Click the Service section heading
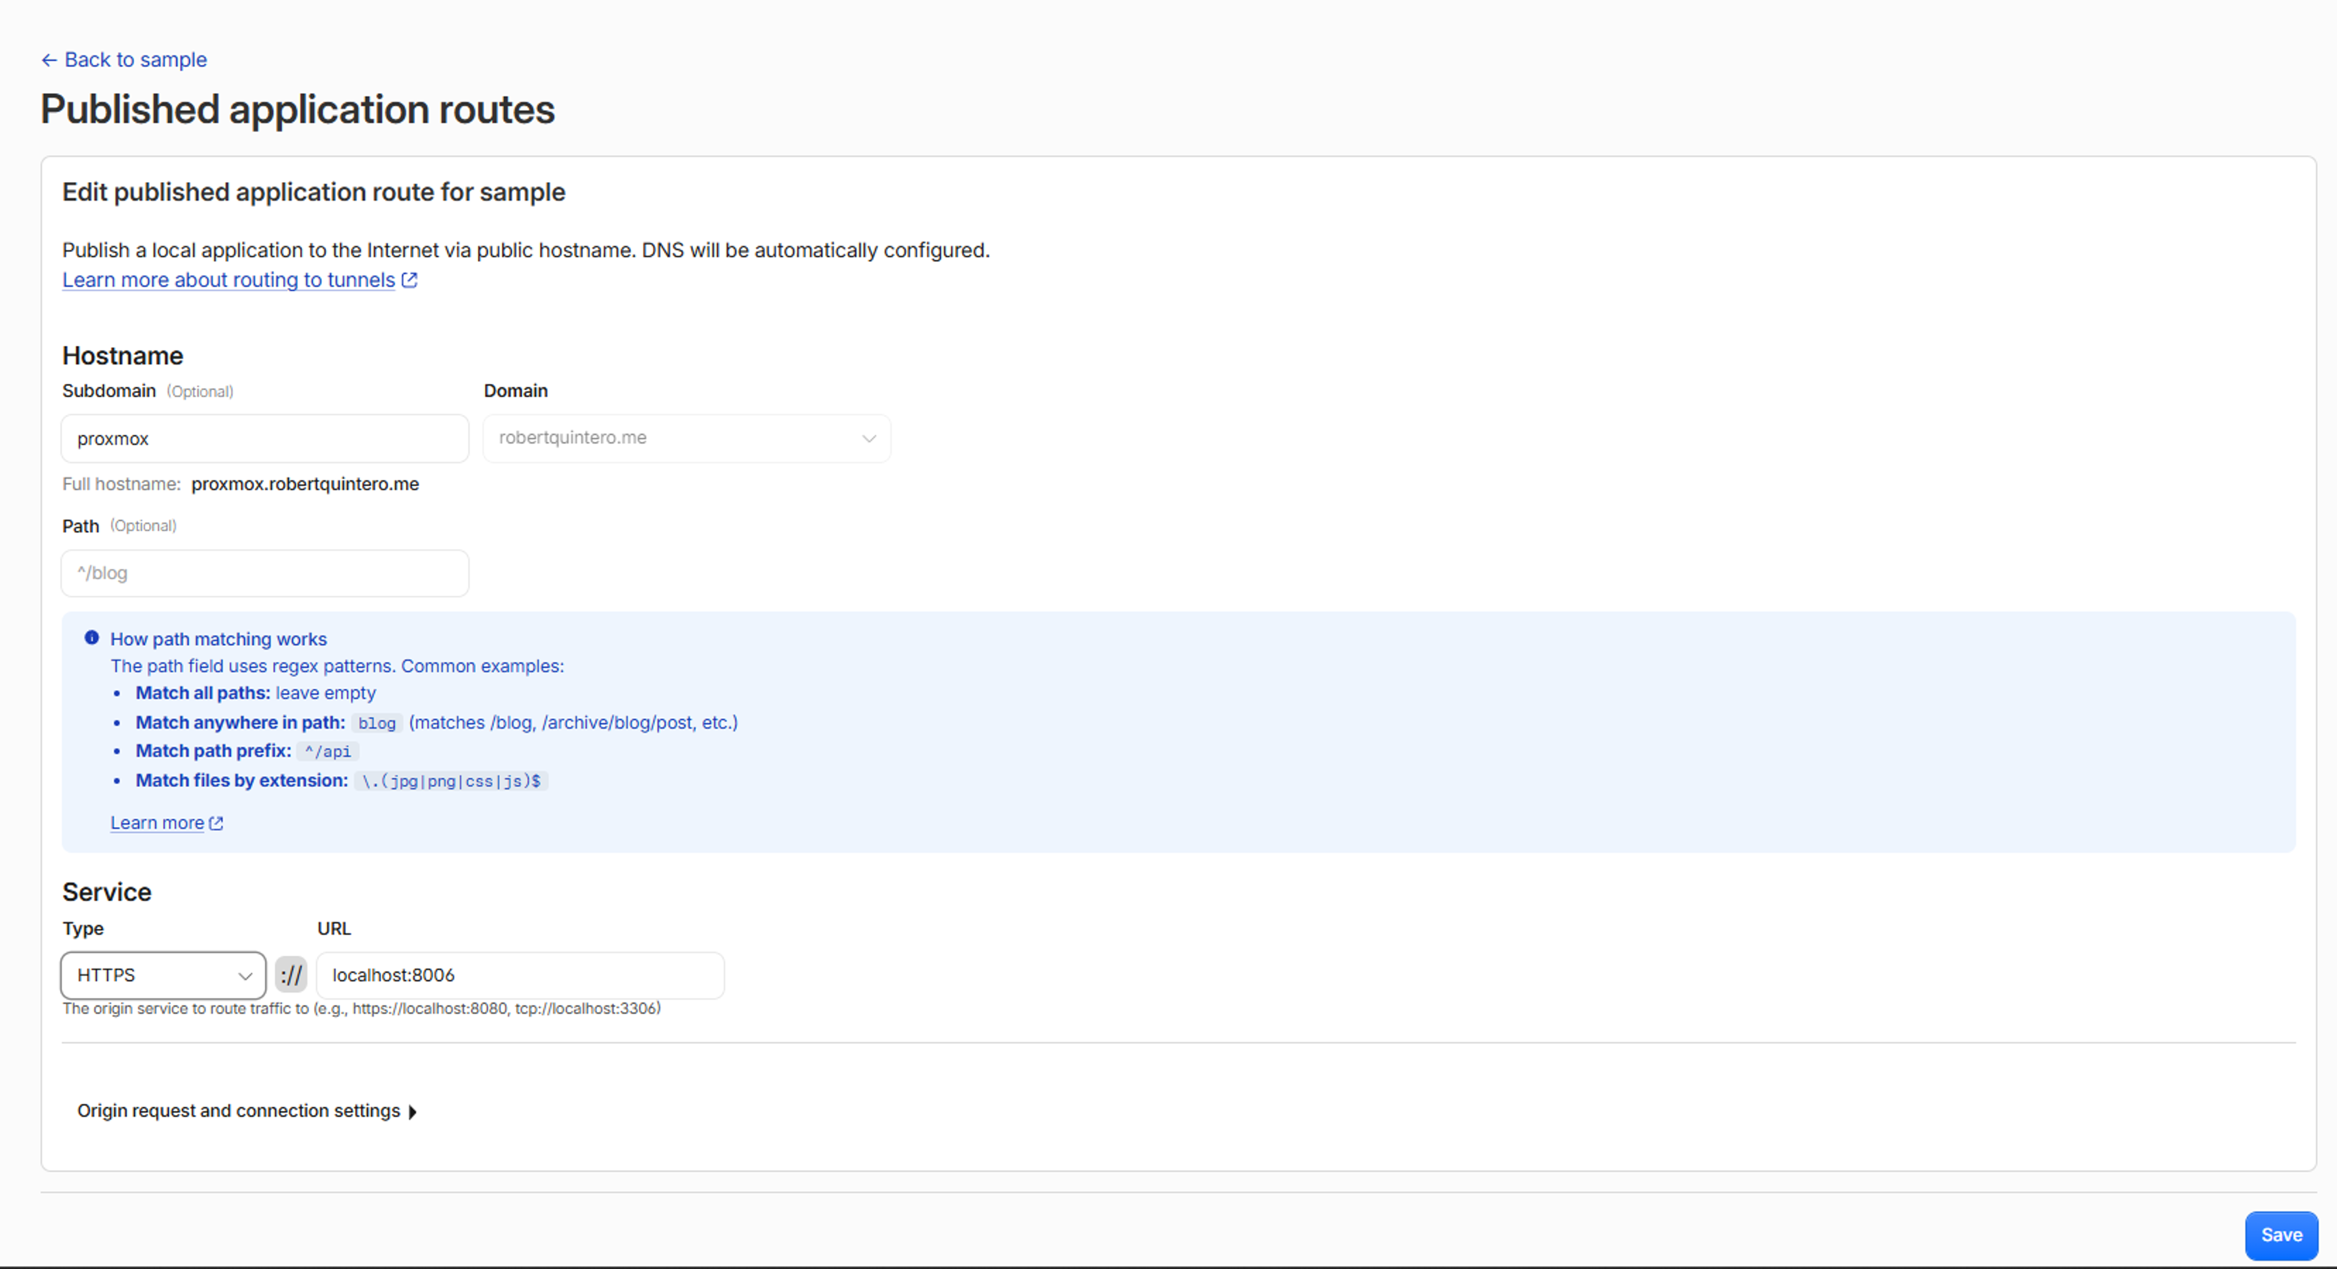 107,893
